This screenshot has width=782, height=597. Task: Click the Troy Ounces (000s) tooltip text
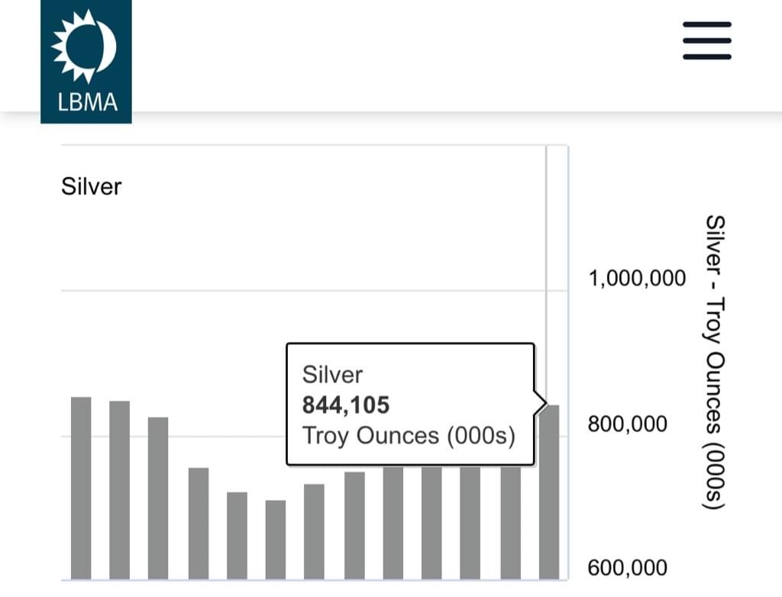coord(409,436)
